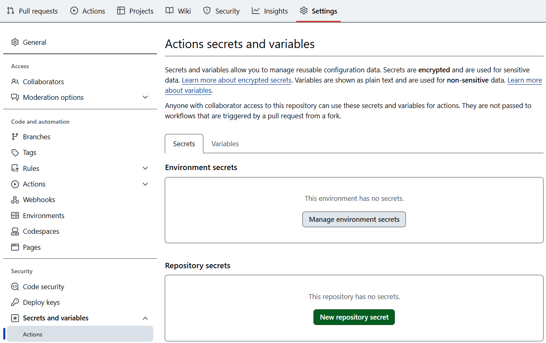Go to Webhooks settings label
546x343 pixels.
coord(39,200)
